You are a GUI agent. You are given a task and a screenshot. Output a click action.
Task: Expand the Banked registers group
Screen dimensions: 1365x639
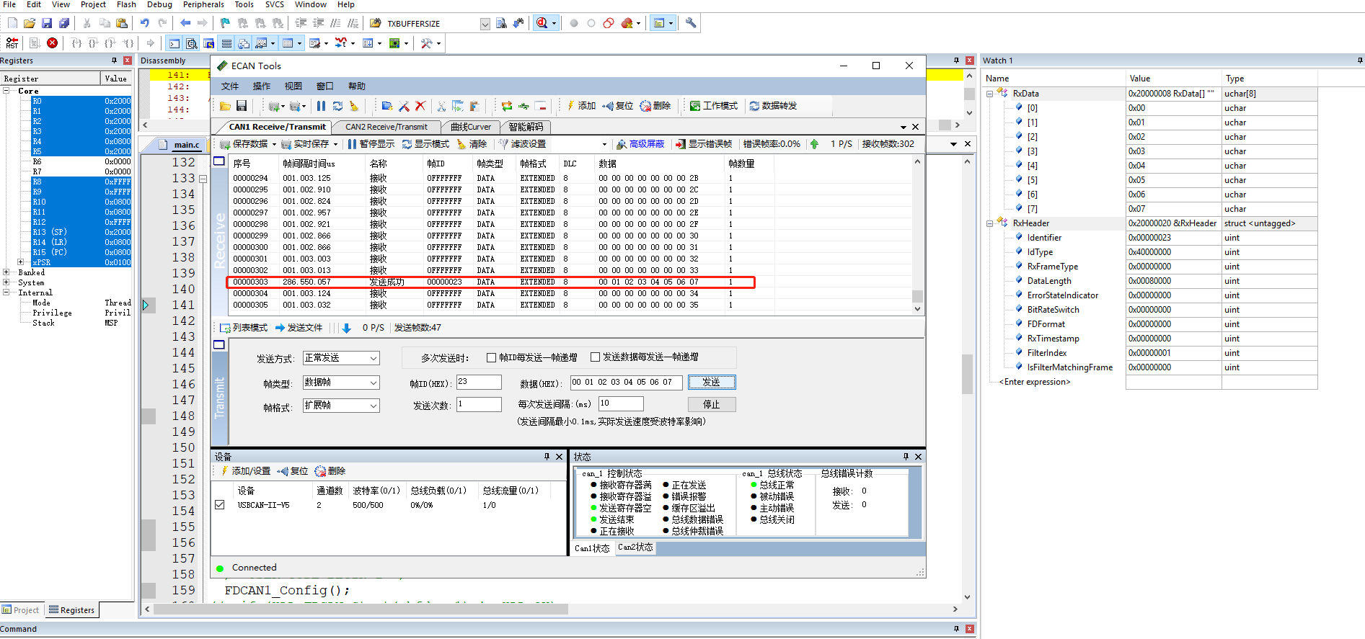tap(6, 272)
